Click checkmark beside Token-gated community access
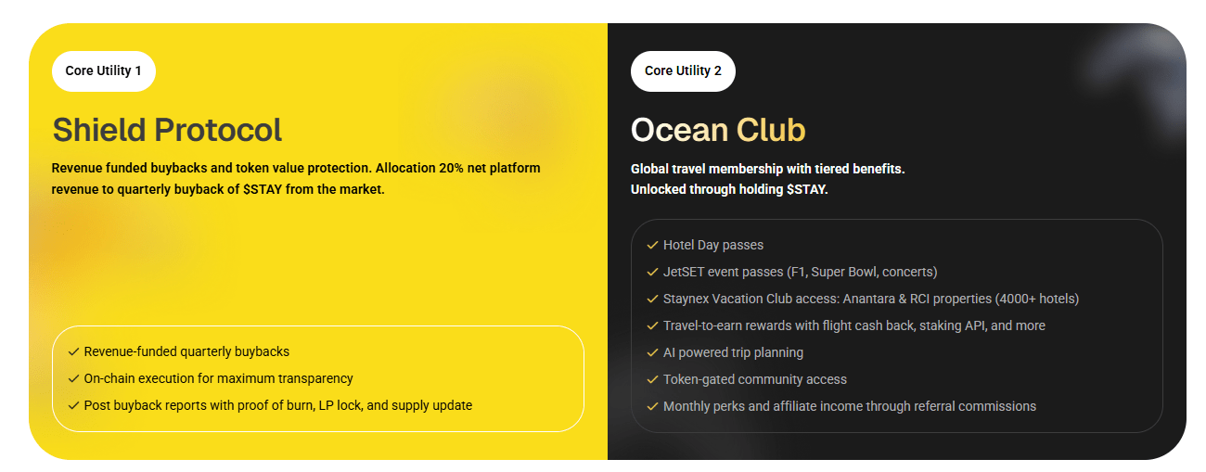Image resolution: width=1206 pixels, height=472 pixels. (653, 379)
